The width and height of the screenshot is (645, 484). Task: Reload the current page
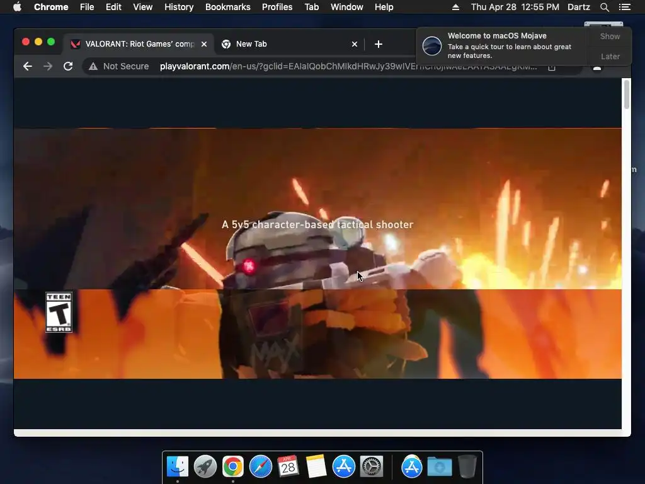68,66
